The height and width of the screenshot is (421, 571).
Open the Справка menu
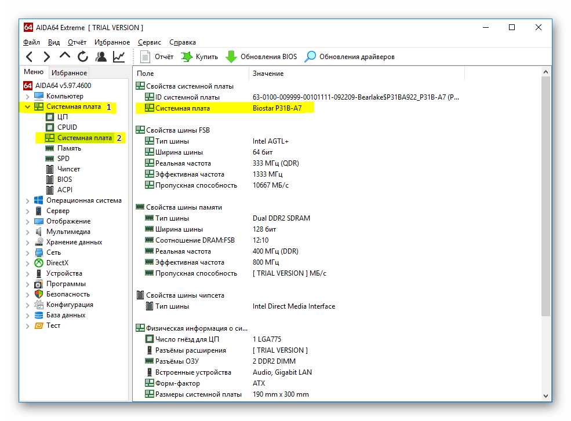183,42
